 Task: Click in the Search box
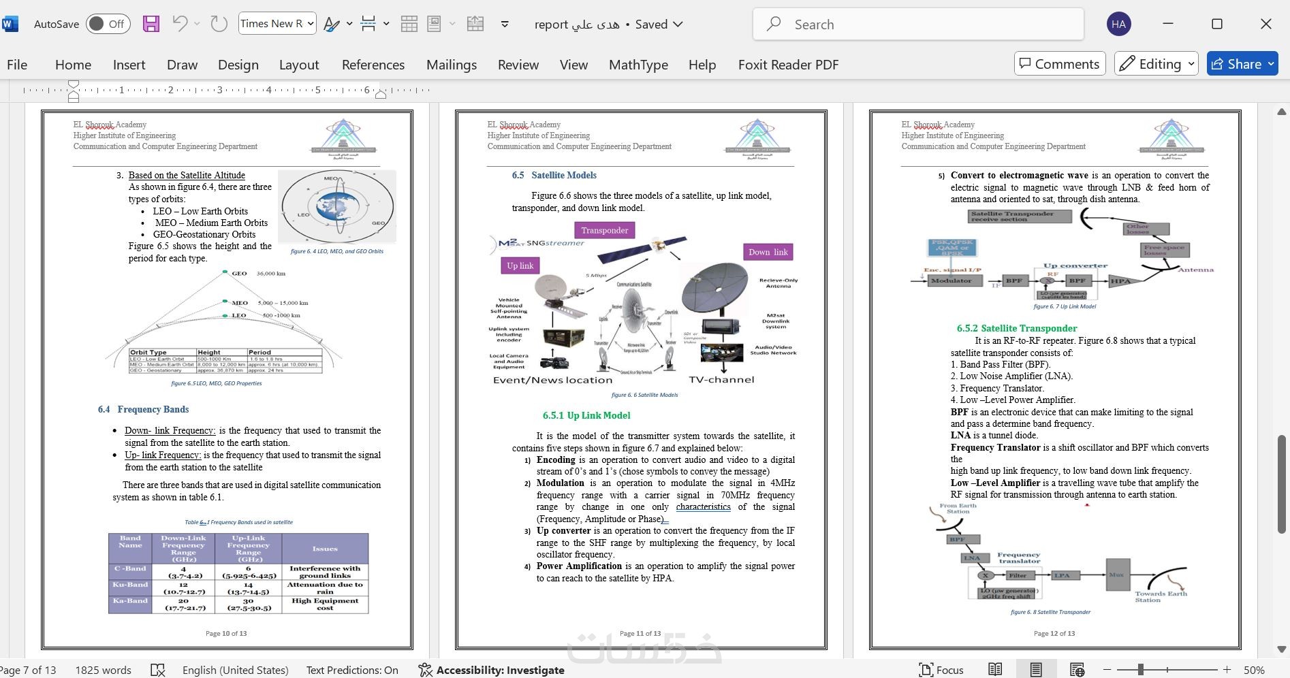point(918,25)
